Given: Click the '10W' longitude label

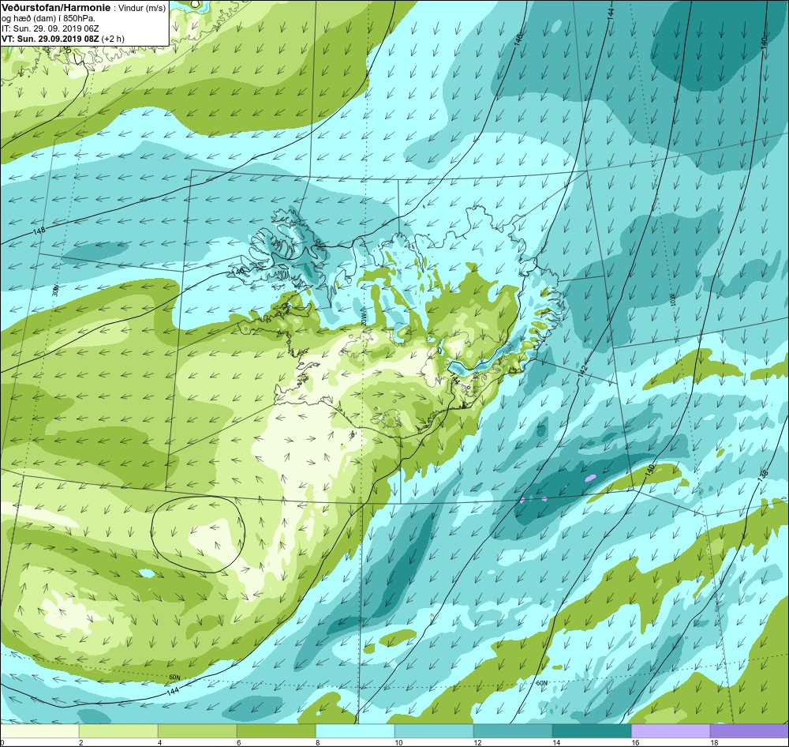Looking at the screenshot, I should coord(673,302).
